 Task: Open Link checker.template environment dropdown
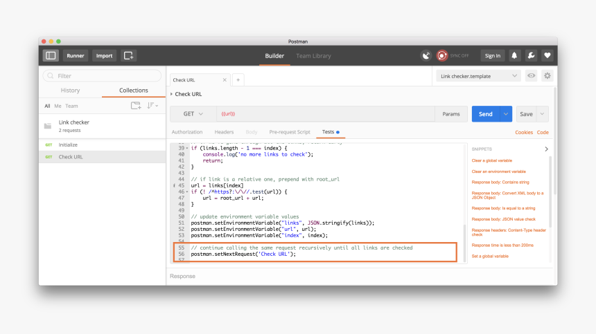(478, 76)
